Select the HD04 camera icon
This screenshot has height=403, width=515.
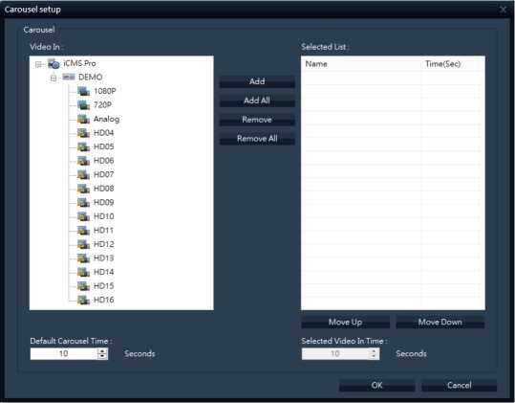[x=83, y=133]
